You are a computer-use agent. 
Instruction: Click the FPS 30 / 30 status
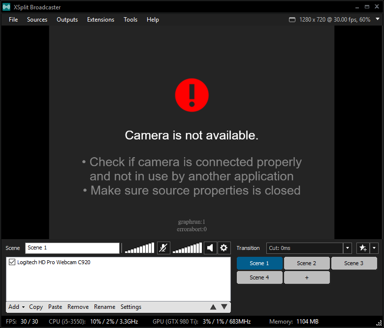click(22, 322)
